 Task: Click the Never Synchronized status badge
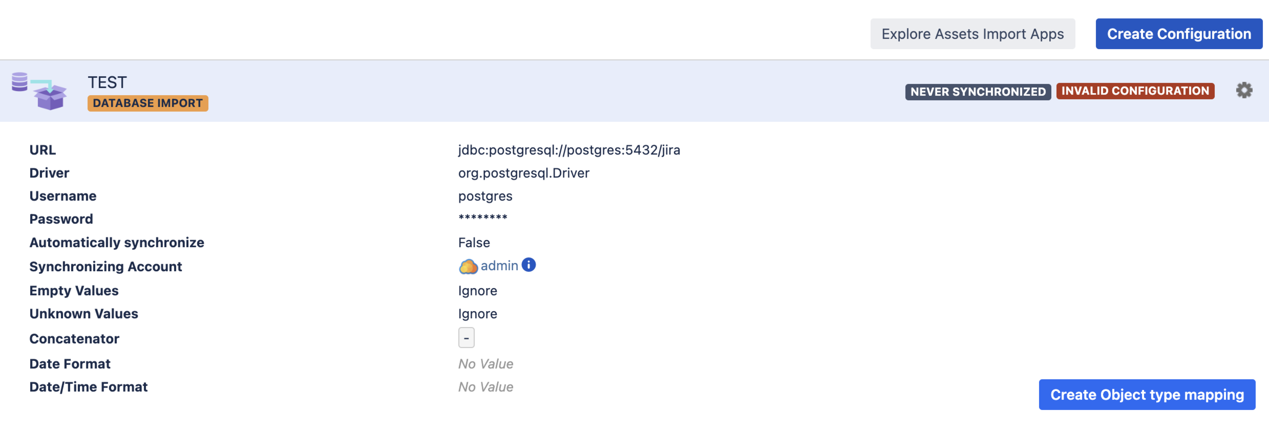[x=977, y=92]
